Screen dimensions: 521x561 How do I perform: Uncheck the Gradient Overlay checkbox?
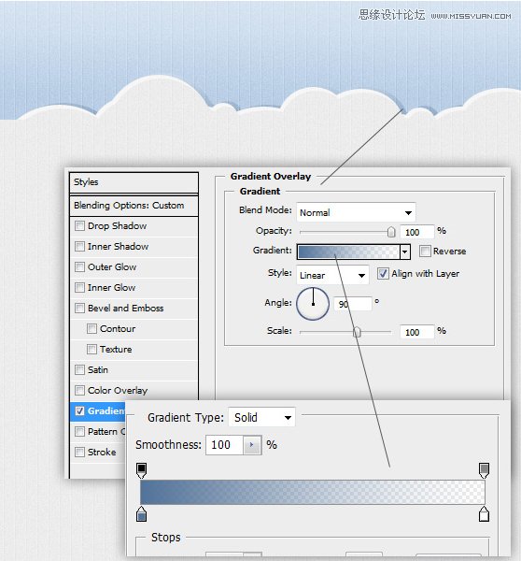[x=79, y=410]
